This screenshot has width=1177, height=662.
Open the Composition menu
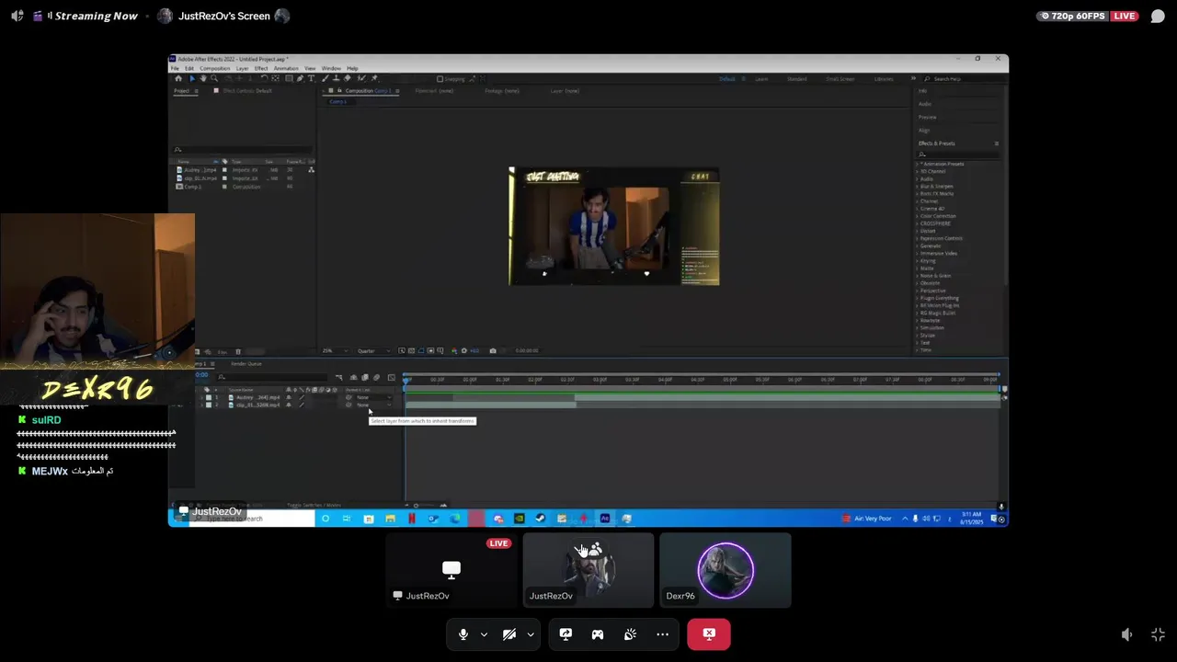tap(215, 68)
